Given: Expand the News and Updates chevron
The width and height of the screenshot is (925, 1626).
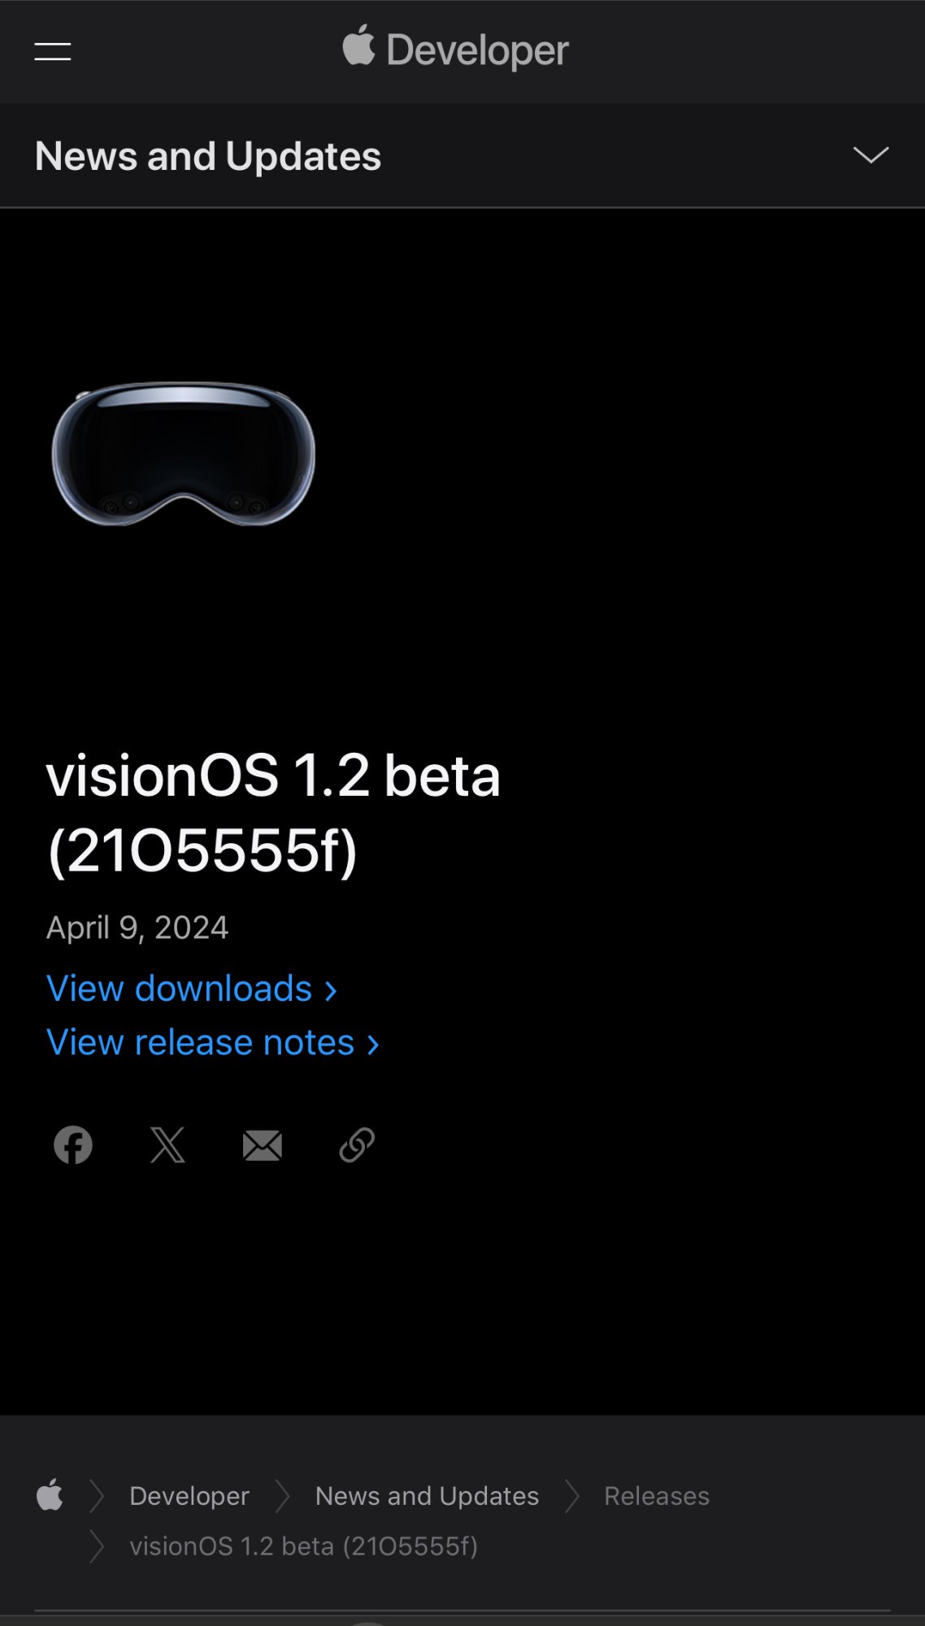Looking at the screenshot, I should click(871, 155).
